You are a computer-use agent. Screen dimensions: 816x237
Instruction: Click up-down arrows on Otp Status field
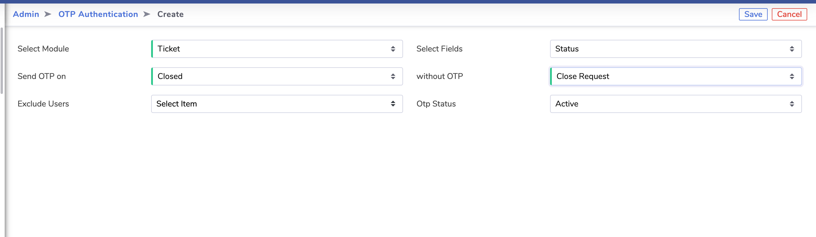(792, 104)
